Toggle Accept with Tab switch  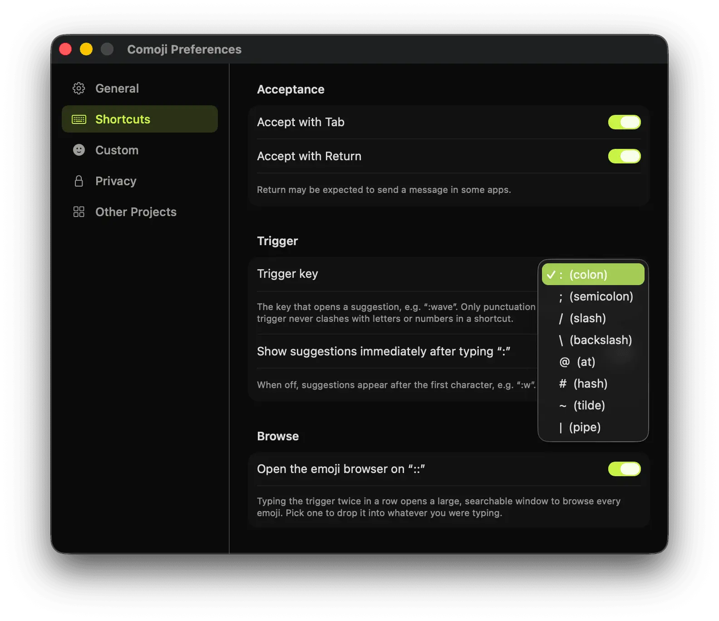coord(624,122)
